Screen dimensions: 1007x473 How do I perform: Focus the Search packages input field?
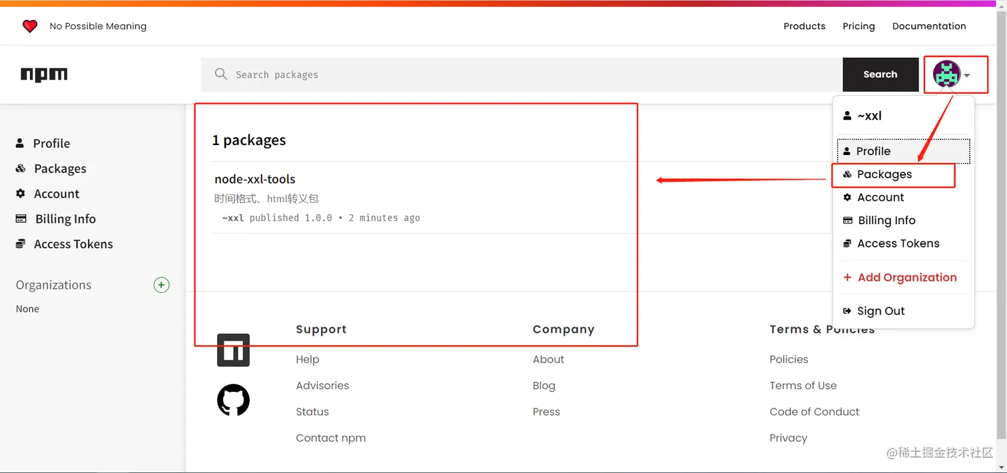(x=521, y=75)
